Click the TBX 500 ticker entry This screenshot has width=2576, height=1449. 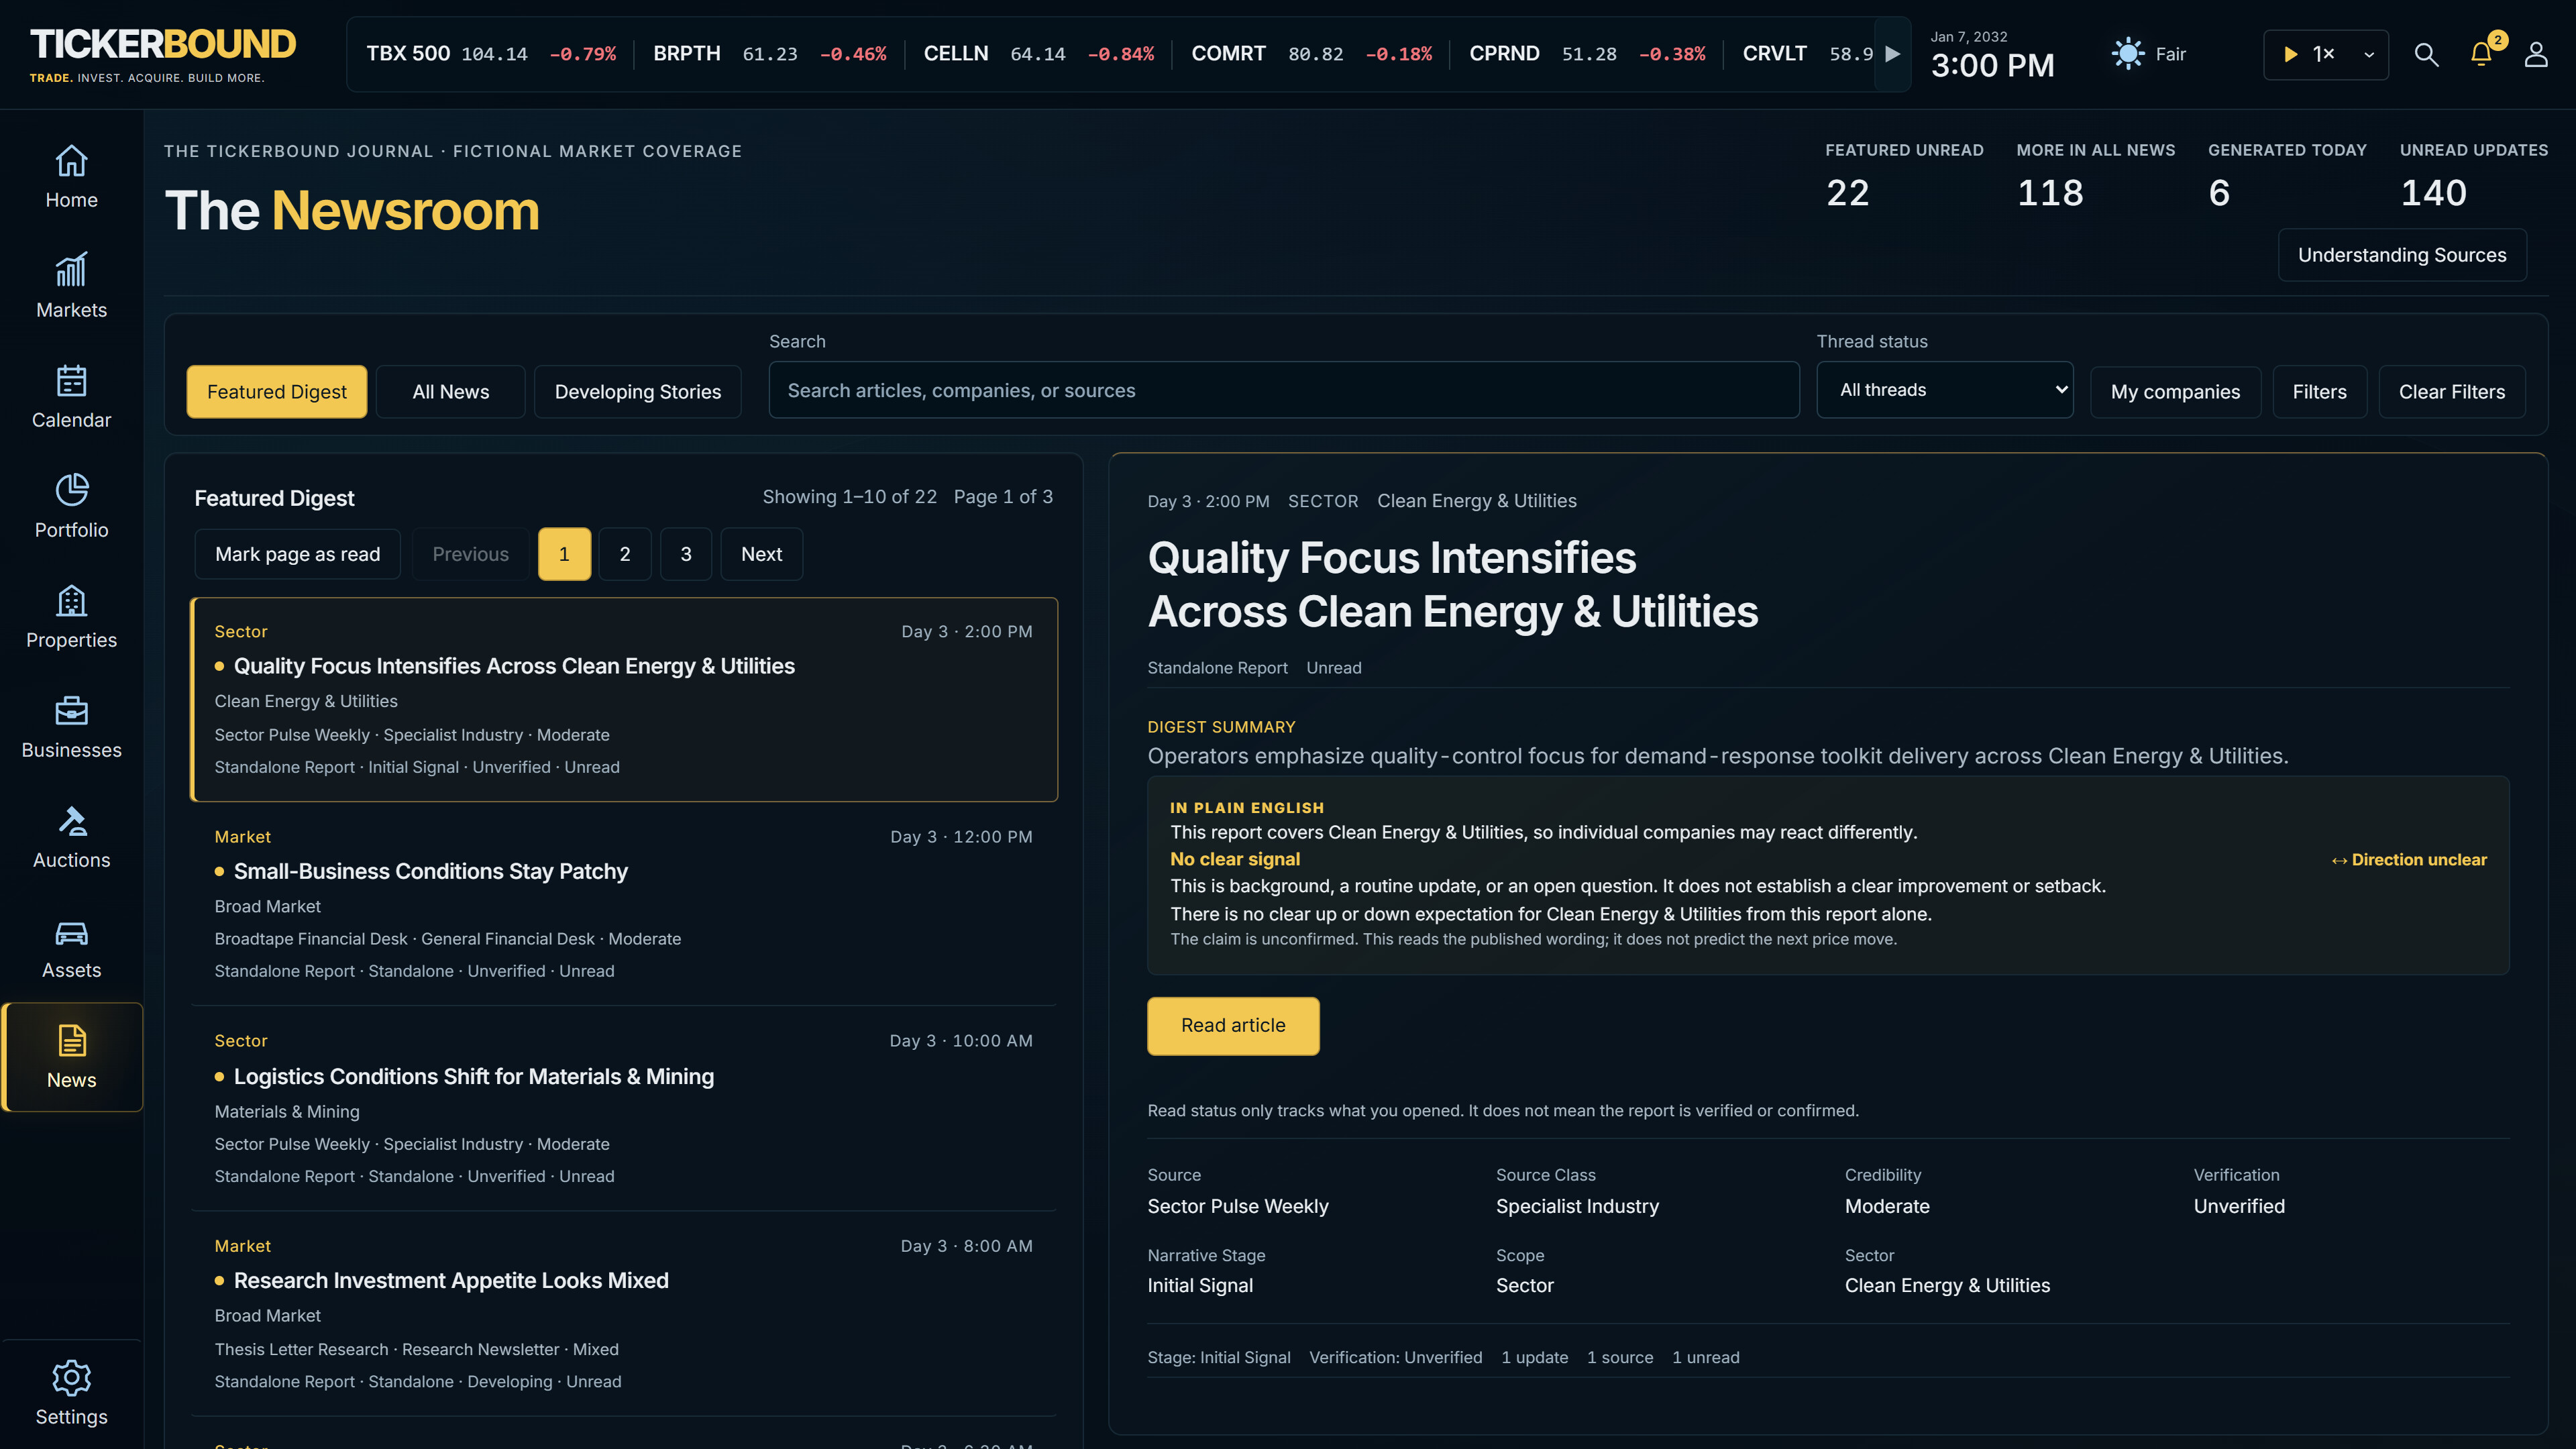(x=491, y=54)
